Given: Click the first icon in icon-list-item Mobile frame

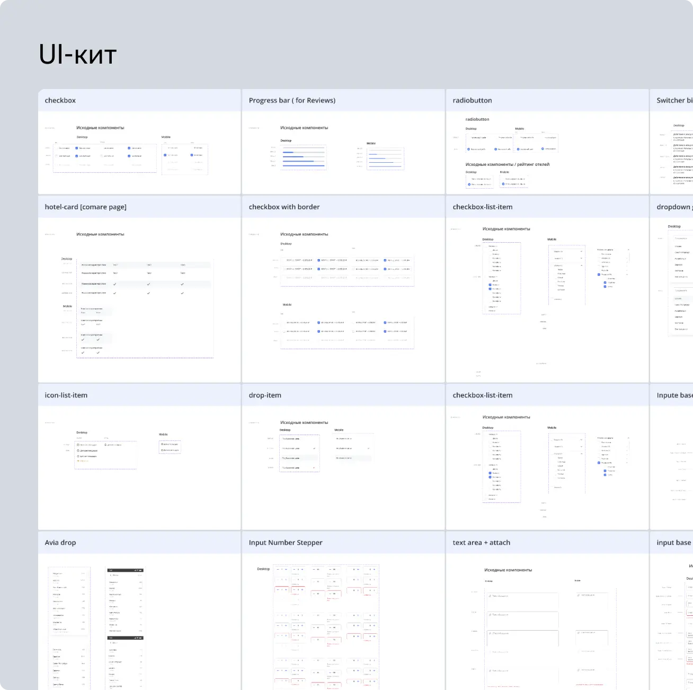Looking at the screenshot, I should [162, 444].
